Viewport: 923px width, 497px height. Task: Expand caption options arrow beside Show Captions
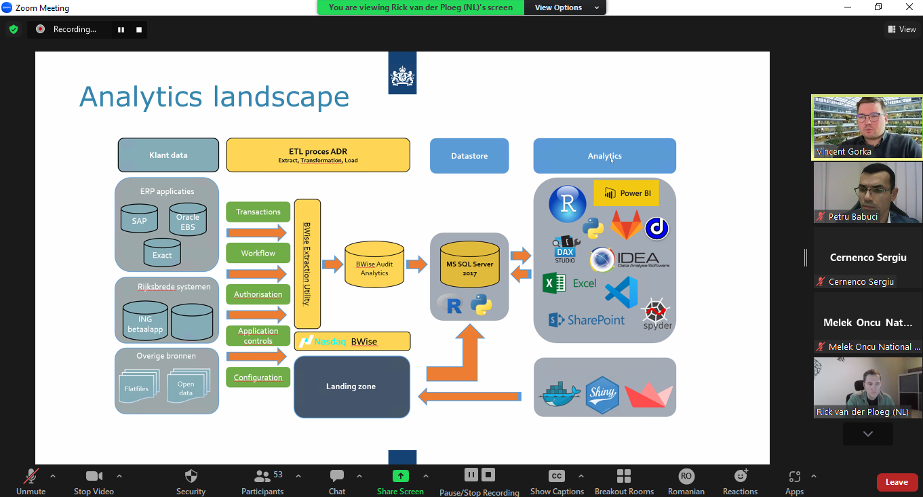click(x=581, y=476)
